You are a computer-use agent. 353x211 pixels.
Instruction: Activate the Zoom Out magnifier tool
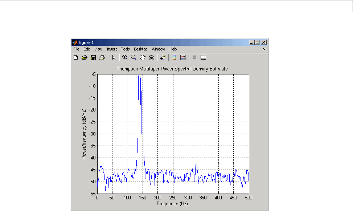(x=134, y=57)
